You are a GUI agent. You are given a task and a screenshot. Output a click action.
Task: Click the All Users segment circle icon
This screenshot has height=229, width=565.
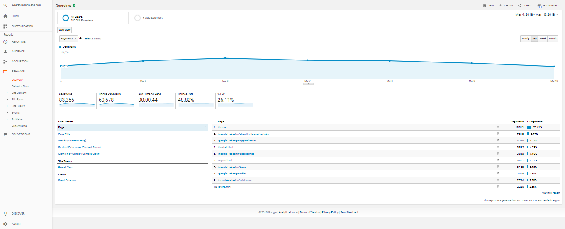66,18
